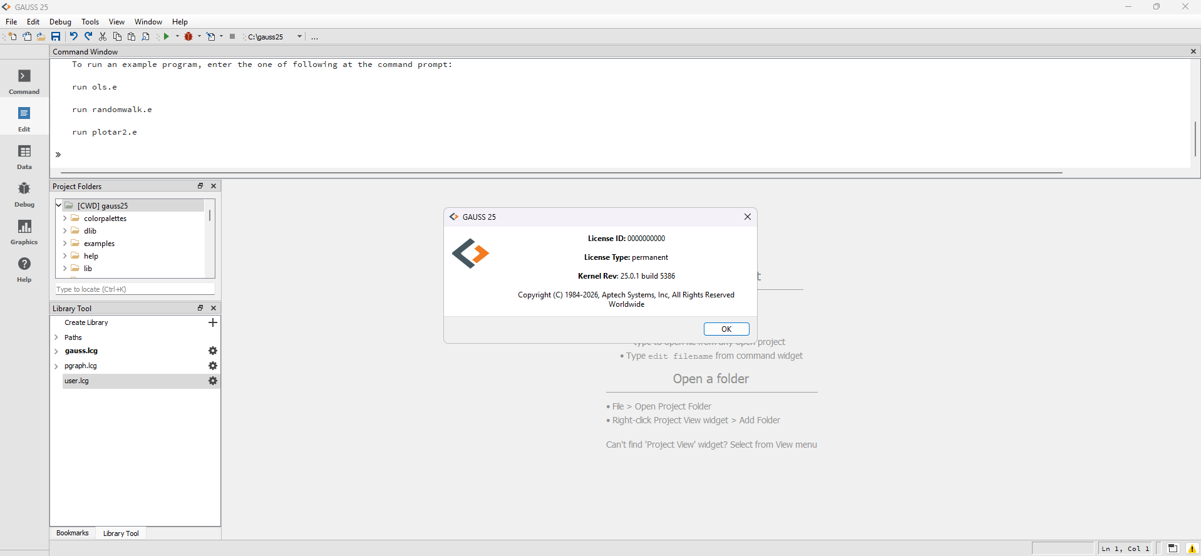The width and height of the screenshot is (1201, 556).
Task: Click the Type to locate search field
Action: click(135, 289)
